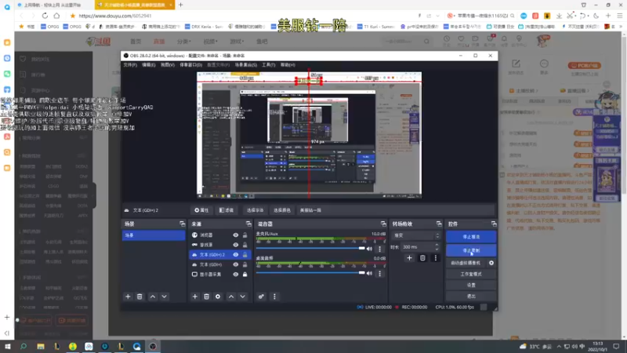Increase transition duration stepper

tap(437, 245)
